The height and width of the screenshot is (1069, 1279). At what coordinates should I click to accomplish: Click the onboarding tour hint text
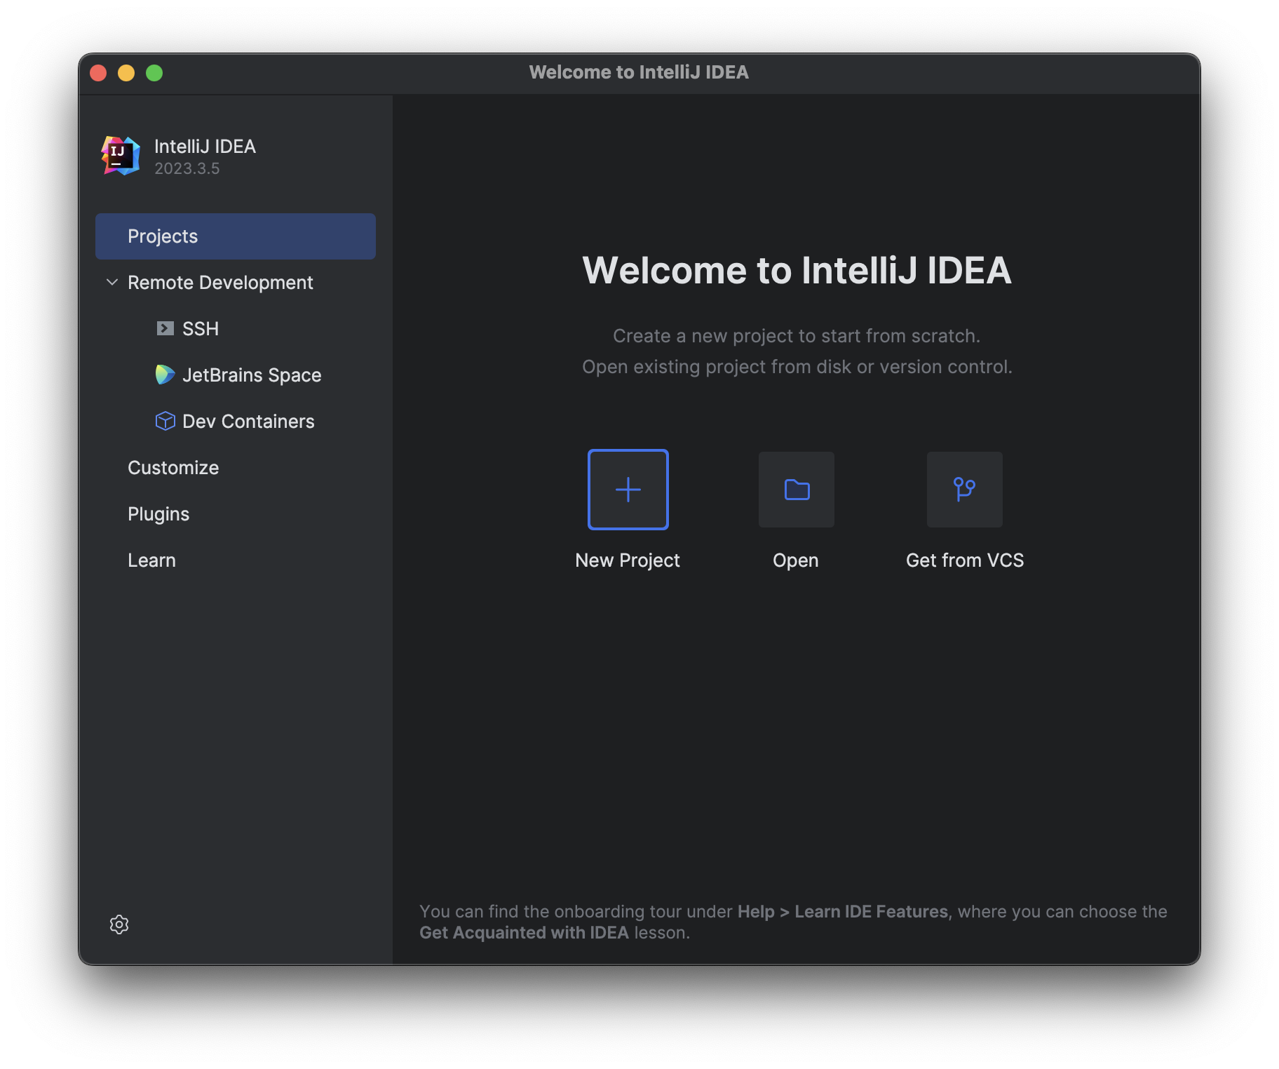tap(793, 922)
